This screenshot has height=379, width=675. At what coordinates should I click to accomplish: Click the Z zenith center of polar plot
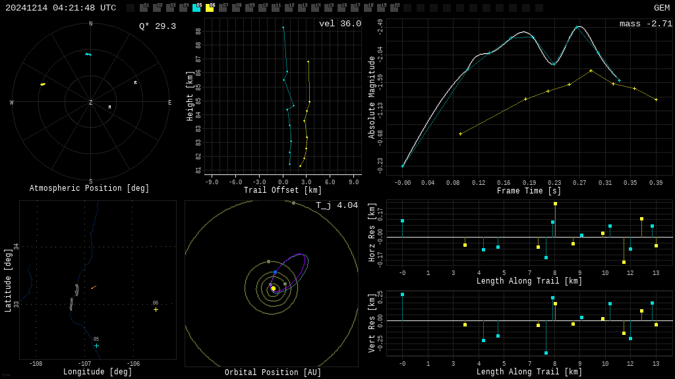tap(91, 103)
